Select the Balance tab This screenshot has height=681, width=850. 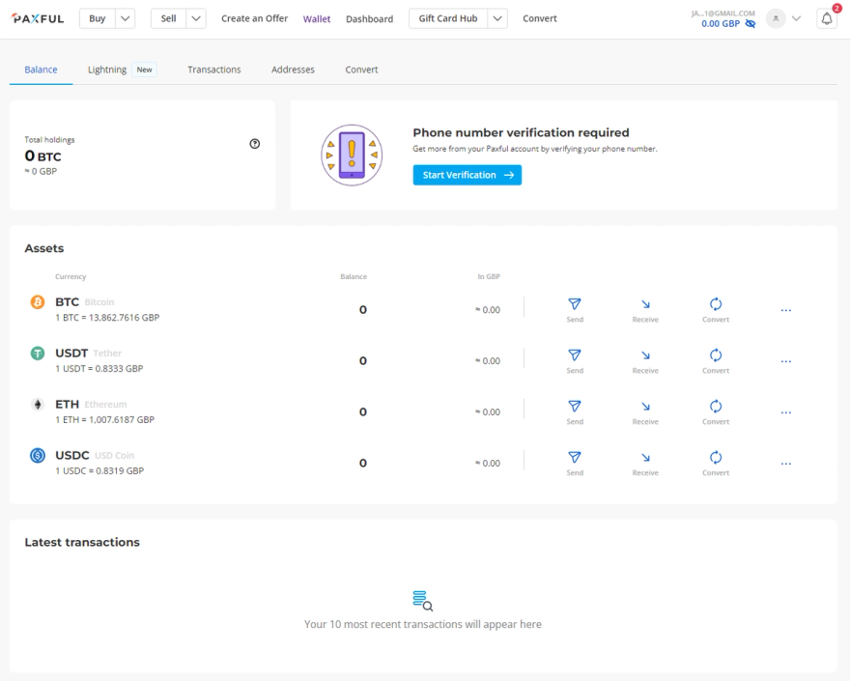coord(41,70)
